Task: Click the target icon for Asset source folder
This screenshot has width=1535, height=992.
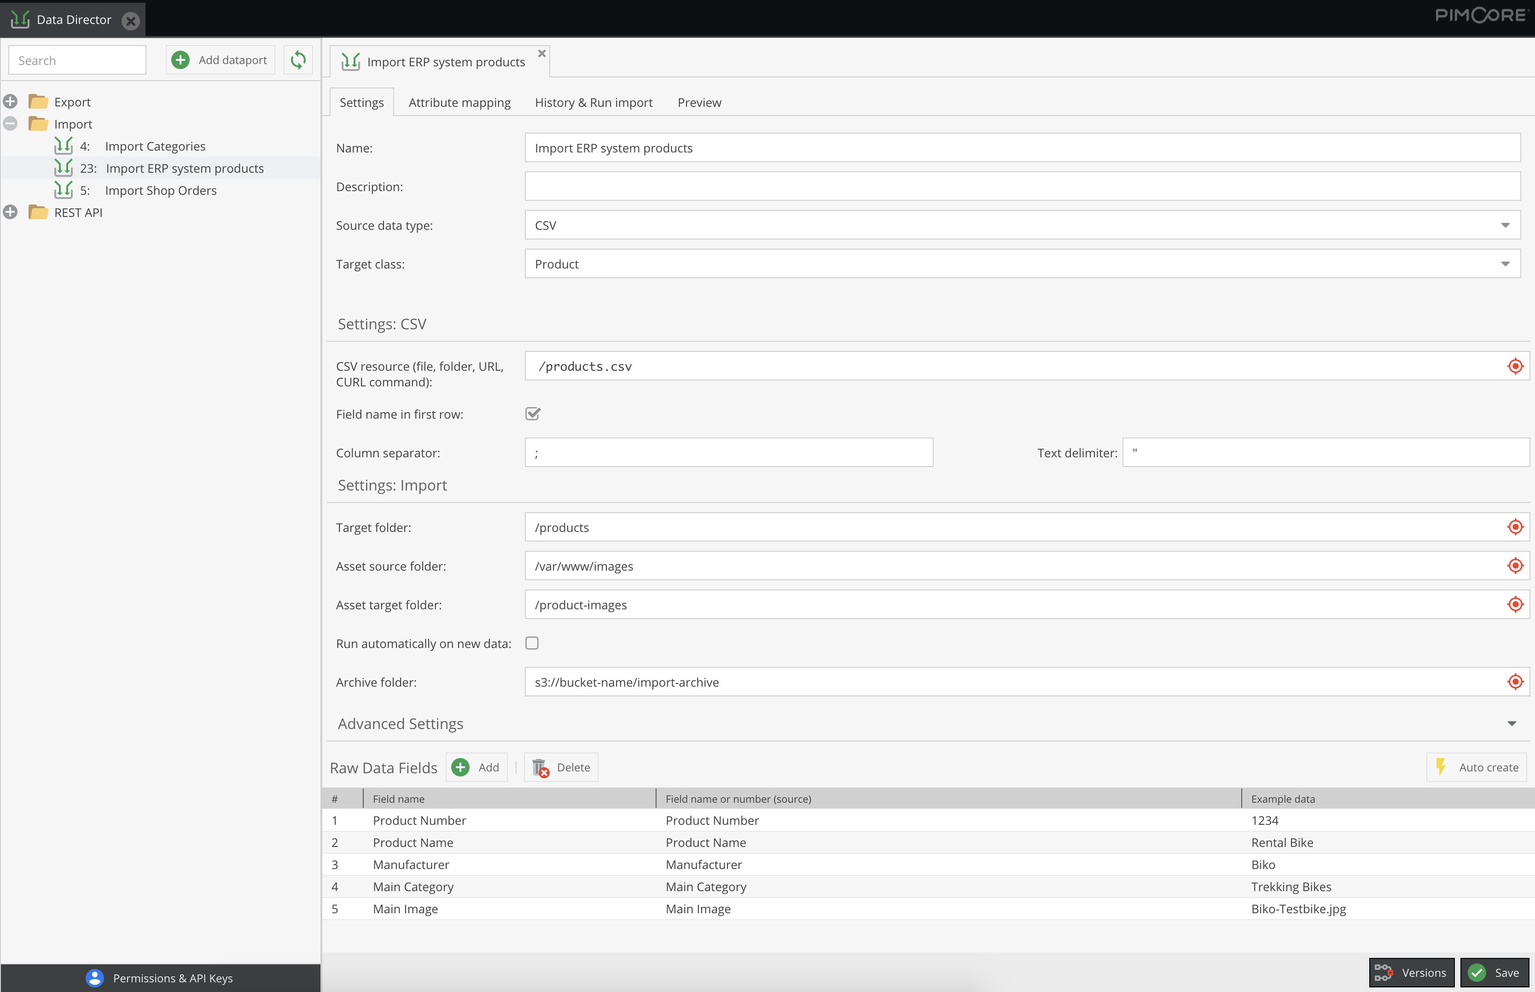Action: point(1515,566)
